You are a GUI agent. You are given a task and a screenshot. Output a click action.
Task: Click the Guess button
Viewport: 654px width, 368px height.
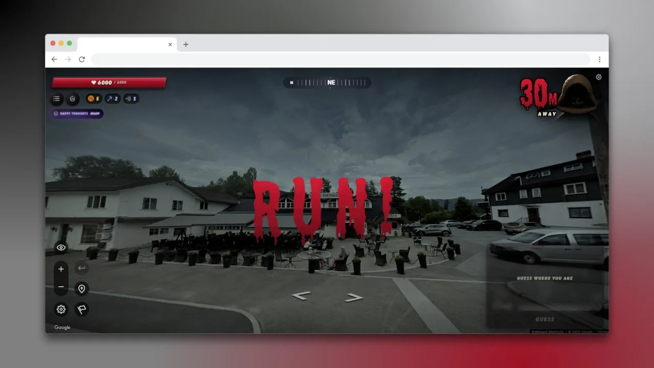click(x=545, y=319)
